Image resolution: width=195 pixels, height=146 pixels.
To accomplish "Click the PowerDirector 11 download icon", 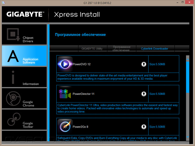I will [x=144, y=94].
